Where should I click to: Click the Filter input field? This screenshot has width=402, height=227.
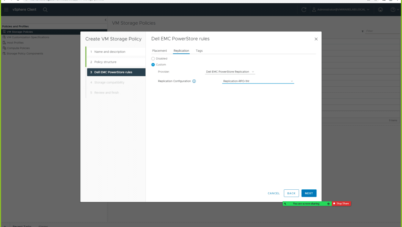coord(382,31)
